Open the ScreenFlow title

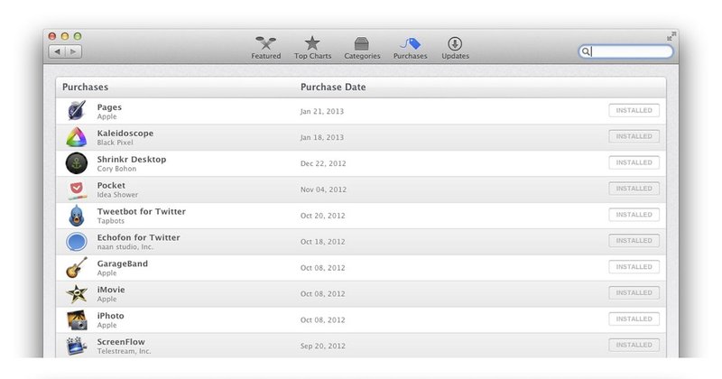pos(121,342)
